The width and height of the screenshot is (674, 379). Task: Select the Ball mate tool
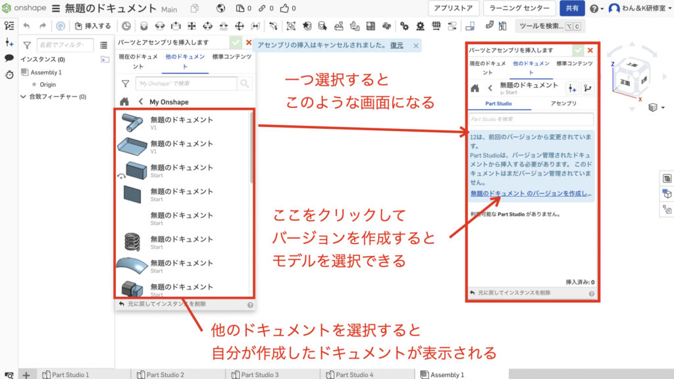click(x=240, y=26)
